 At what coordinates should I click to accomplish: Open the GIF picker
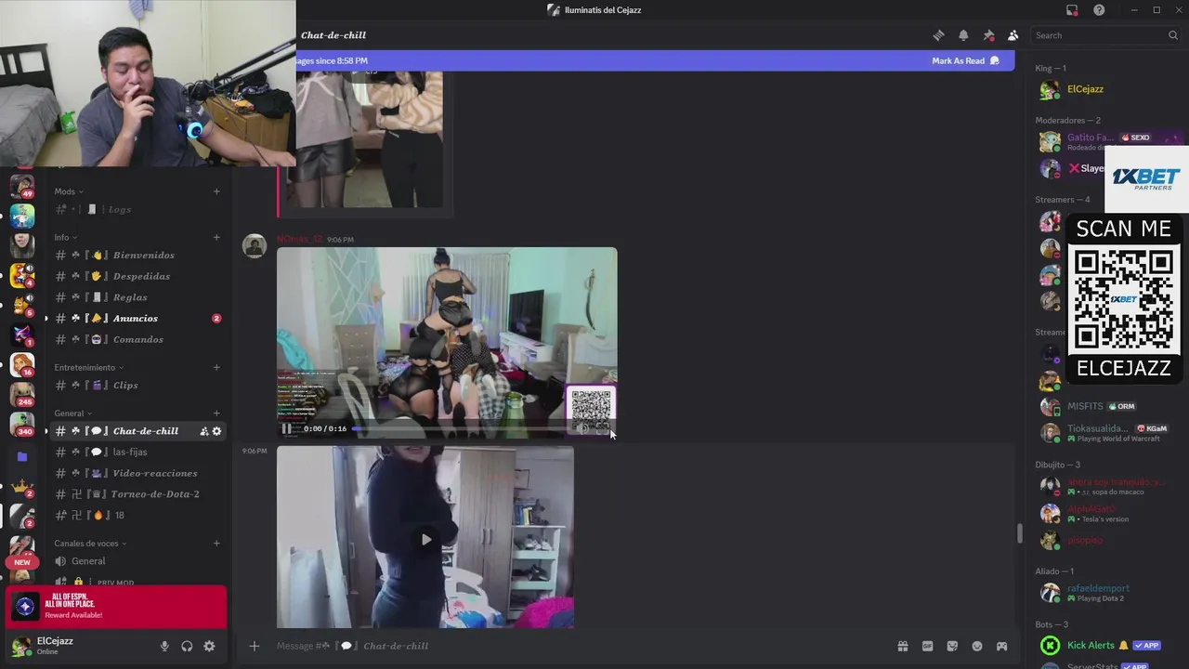click(x=927, y=646)
